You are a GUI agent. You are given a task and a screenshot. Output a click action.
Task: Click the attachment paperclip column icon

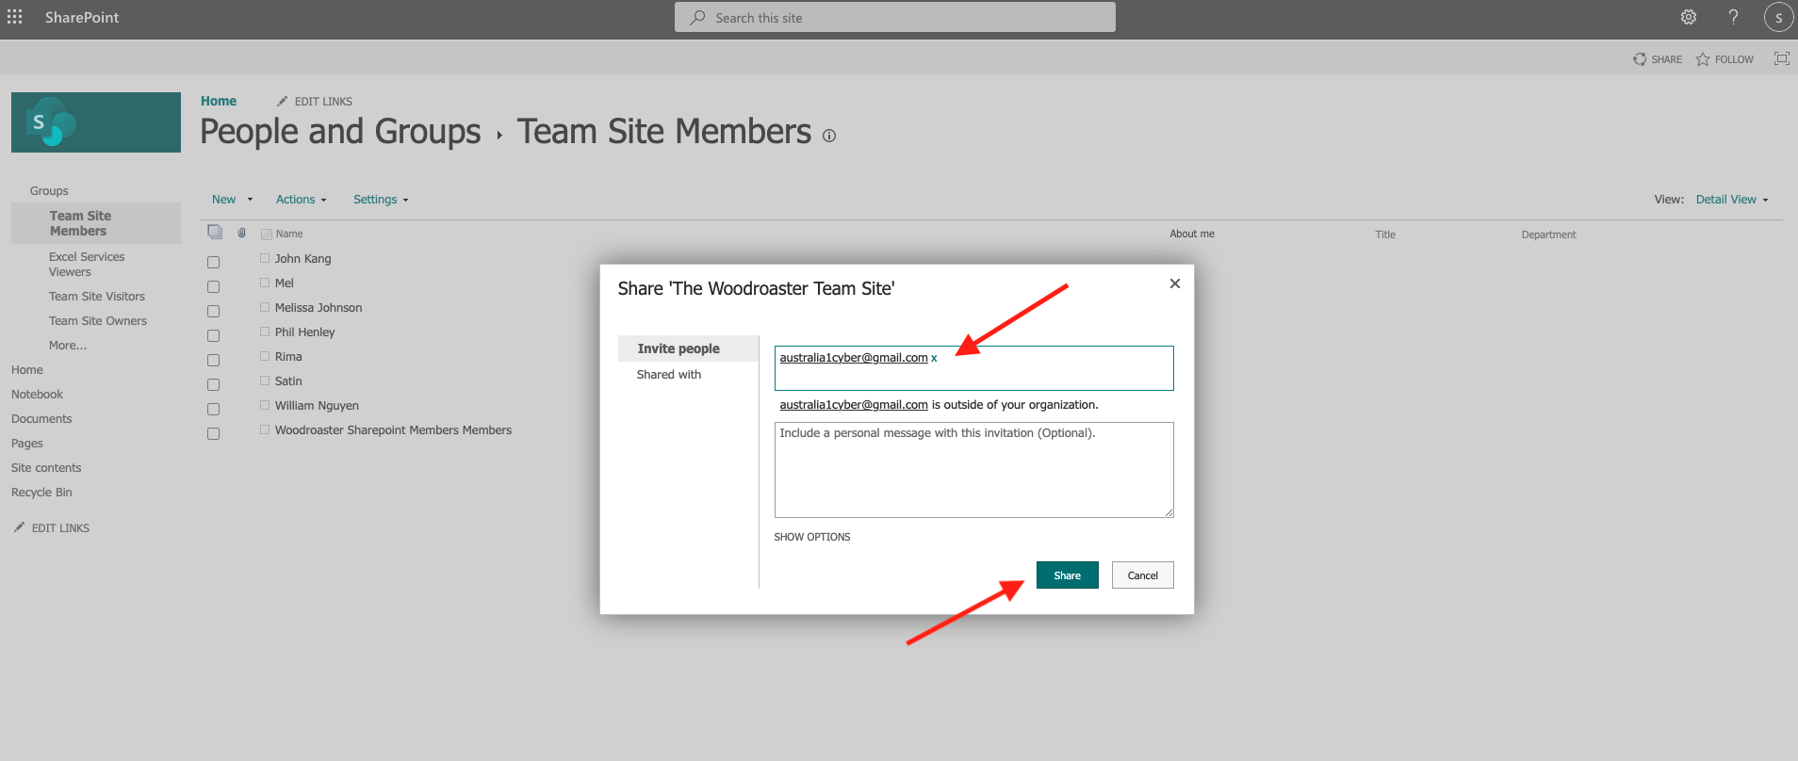click(x=241, y=233)
